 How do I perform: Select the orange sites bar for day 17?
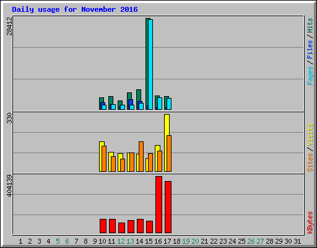(169, 153)
